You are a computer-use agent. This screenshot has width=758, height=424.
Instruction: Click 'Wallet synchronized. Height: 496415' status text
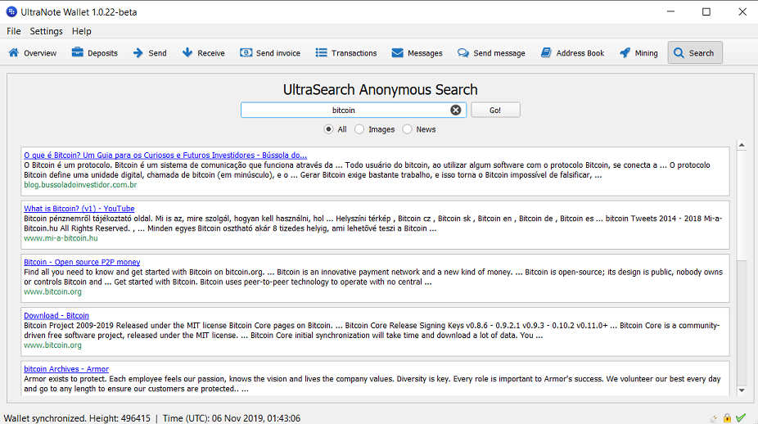77,418
